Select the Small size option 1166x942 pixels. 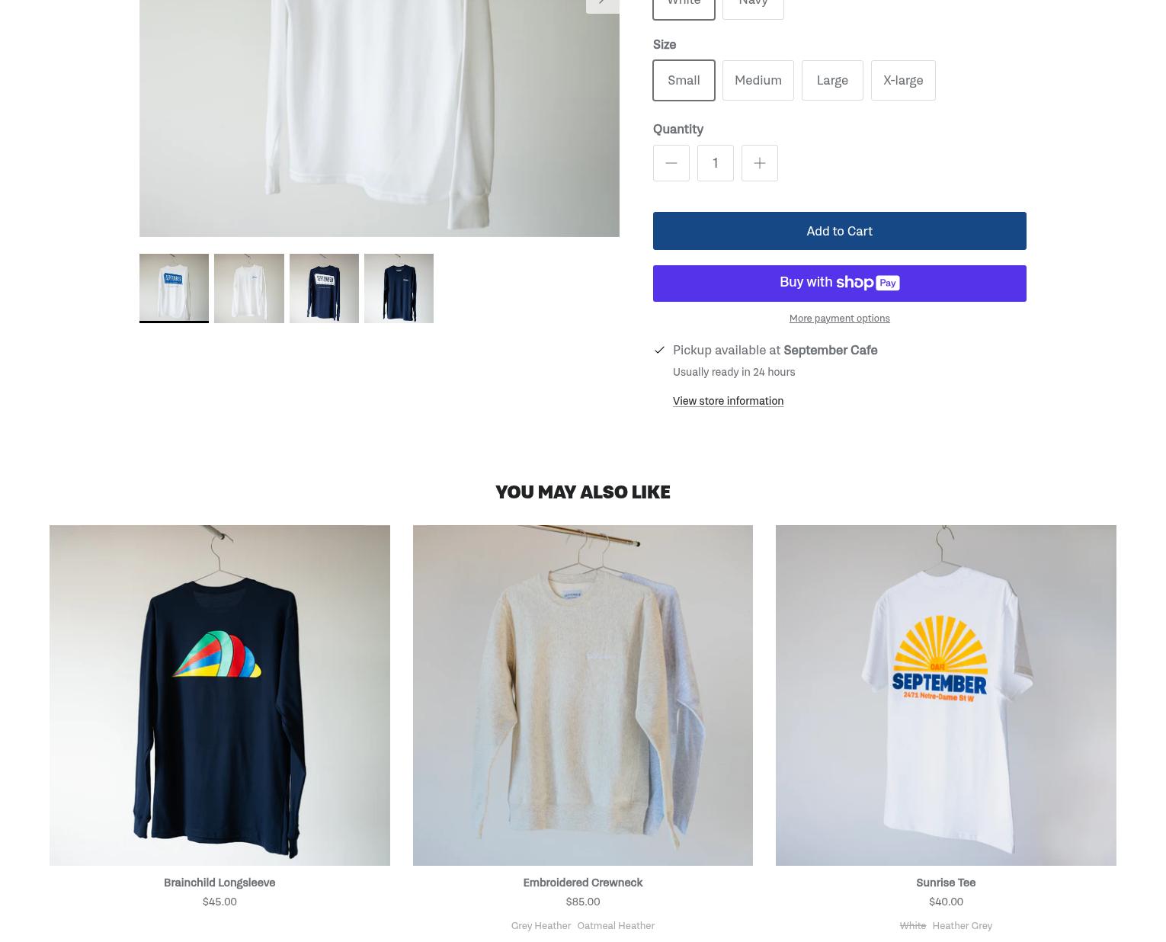[x=684, y=80]
